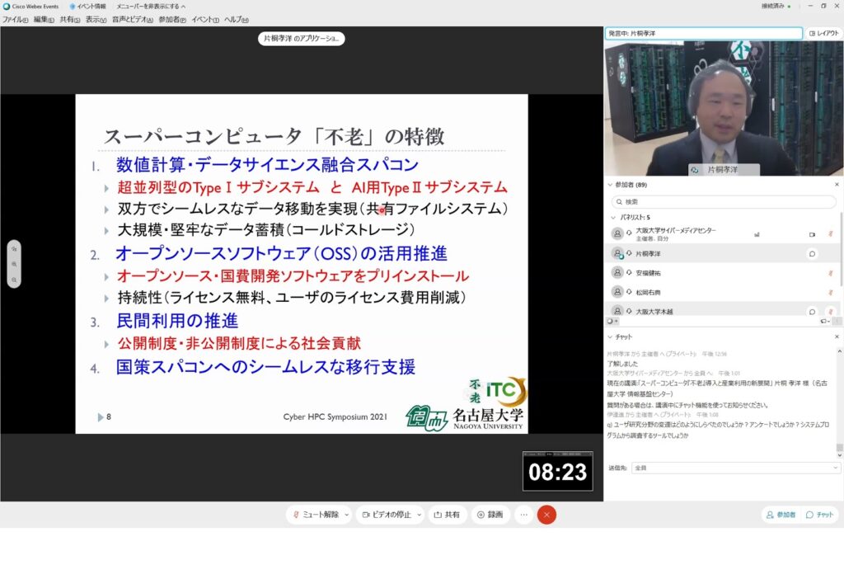Screen dimensions: 844x579
Task: Click the イベント情報 icon in the title bar
Action: [88, 6]
